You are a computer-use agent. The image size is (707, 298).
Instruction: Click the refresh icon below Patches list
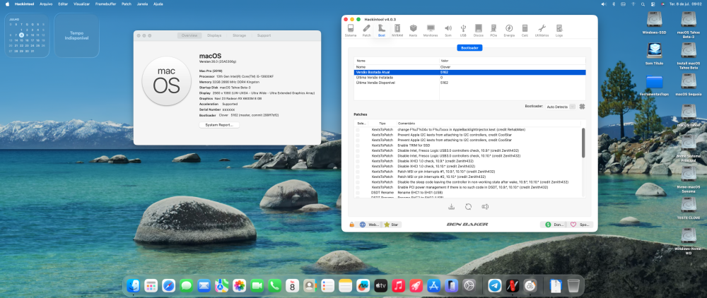click(468, 207)
